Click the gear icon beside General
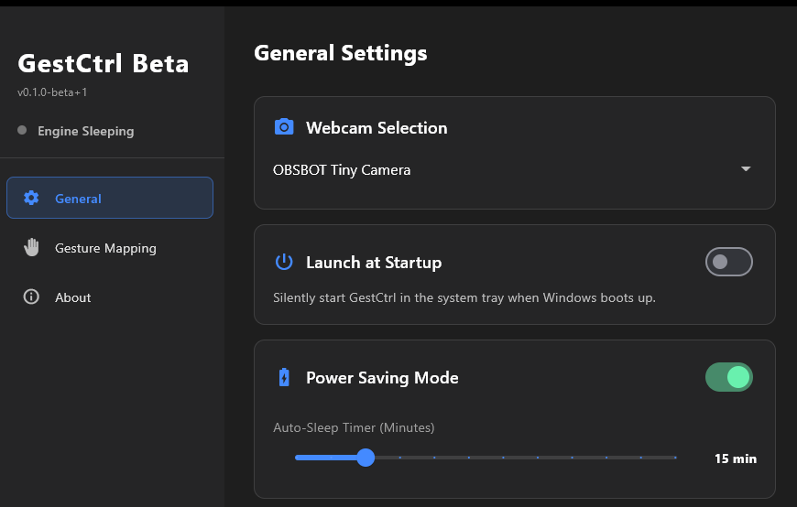 pos(31,198)
